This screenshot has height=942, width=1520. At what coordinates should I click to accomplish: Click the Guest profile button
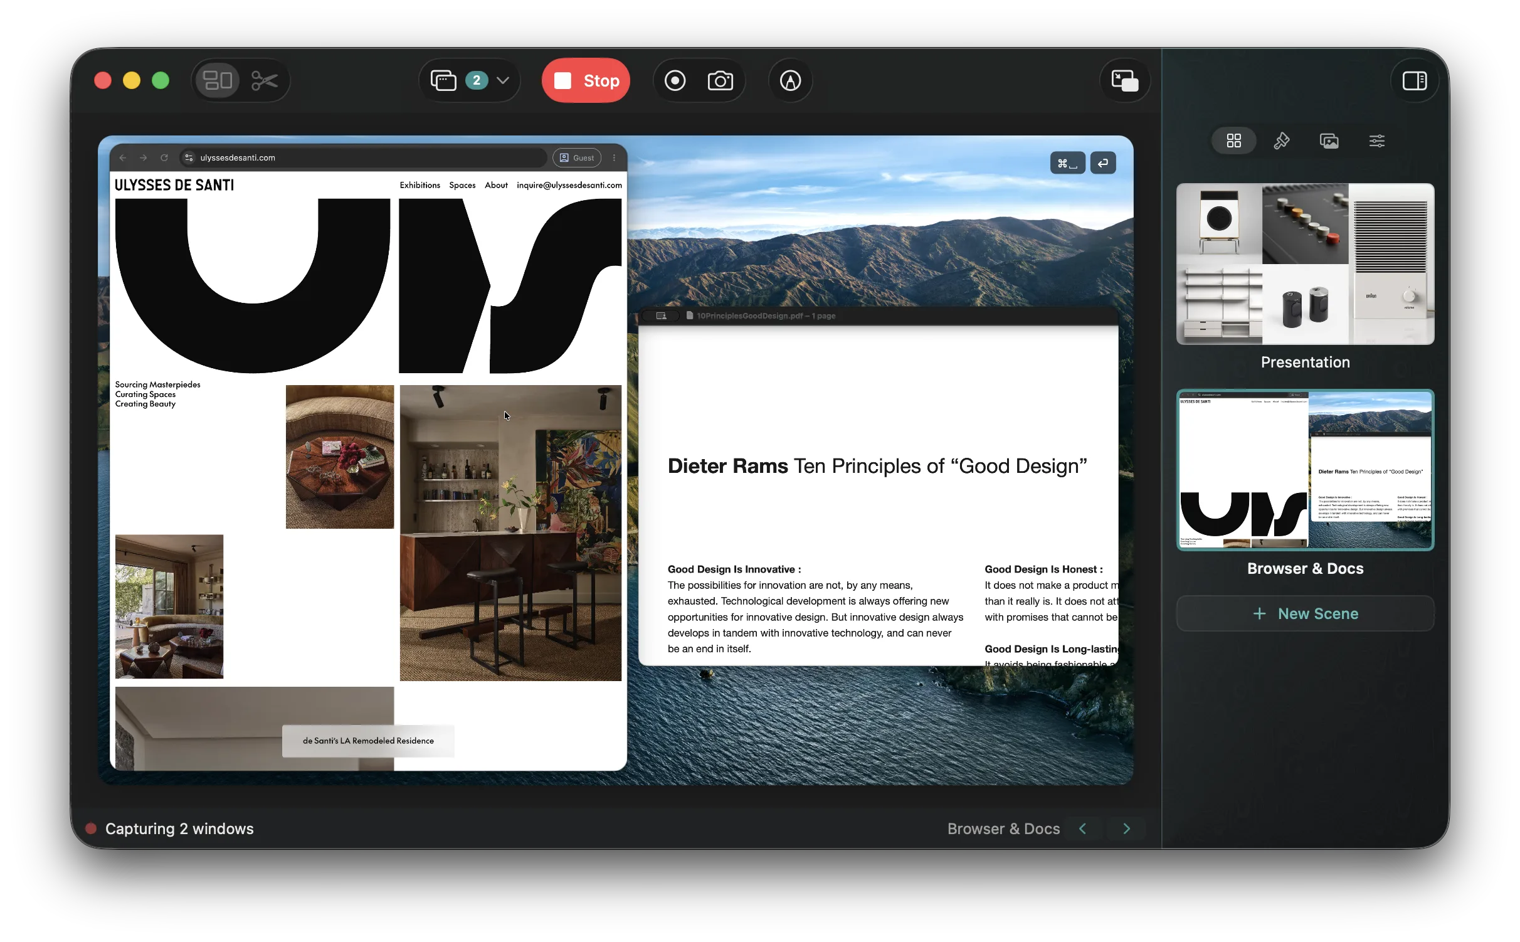coord(577,157)
